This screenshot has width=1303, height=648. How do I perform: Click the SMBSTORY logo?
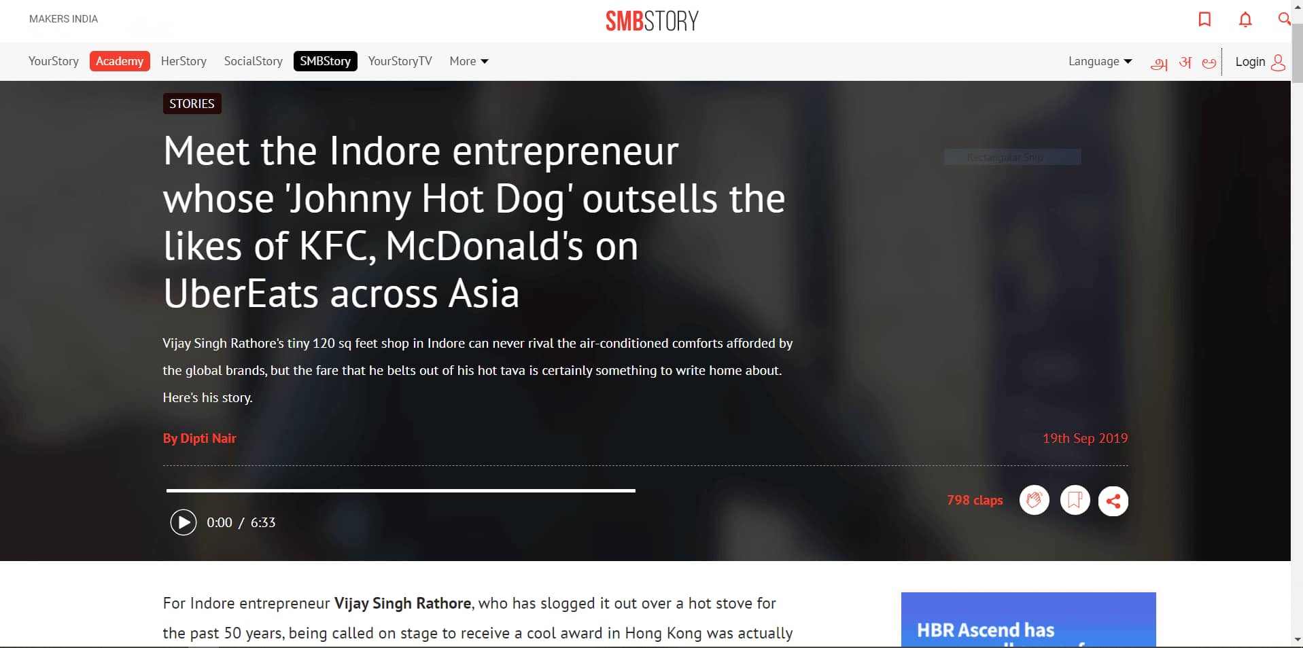(x=652, y=21)
